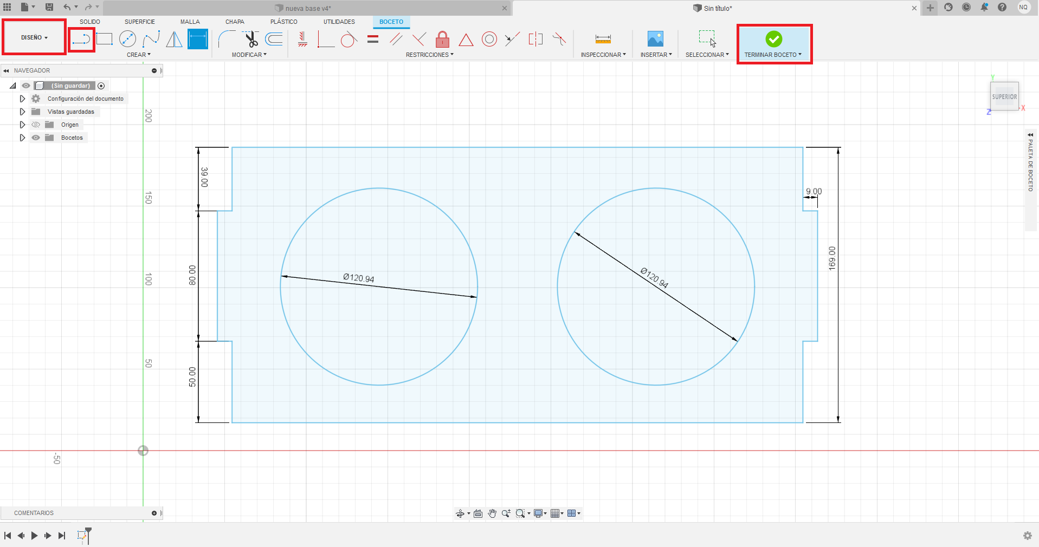Jump to the timeline beginning
Image resolution: width=1039 pixels, height=547 pixels.
(8, 536)
